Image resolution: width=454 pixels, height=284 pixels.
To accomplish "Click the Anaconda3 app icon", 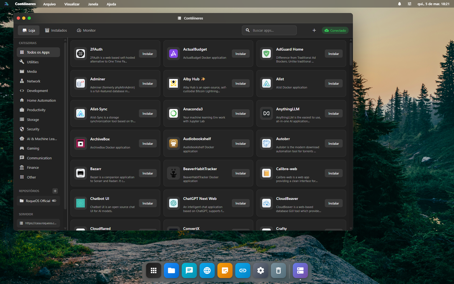I will coord(173,114).
